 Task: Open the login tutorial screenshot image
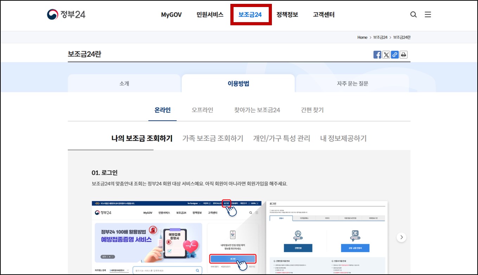[x=240, y=238]
